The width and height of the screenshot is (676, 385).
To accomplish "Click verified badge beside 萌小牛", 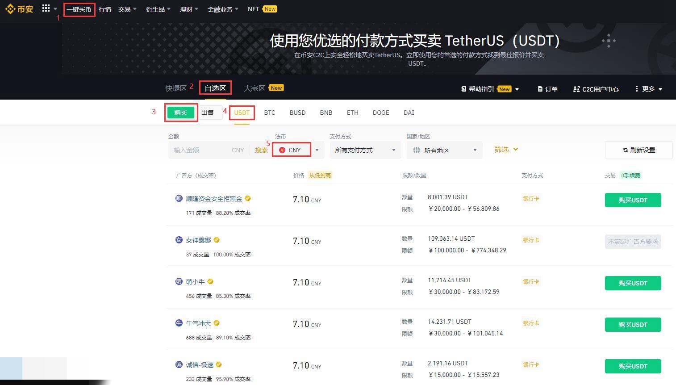I will click(x=210, y=281).
